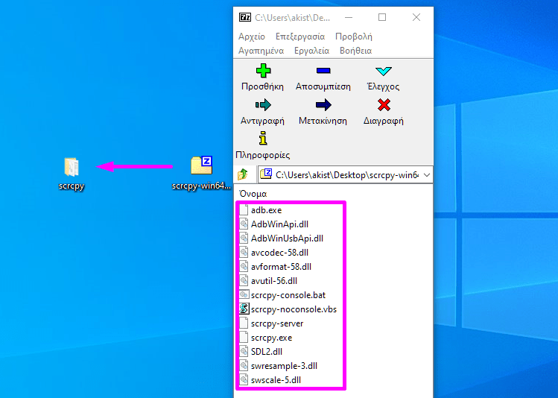
Task: Select scrcpy.exe in the file list
Action: [271, 338]
